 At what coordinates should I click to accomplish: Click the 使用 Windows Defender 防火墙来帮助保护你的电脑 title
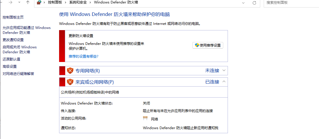(114, 14)
